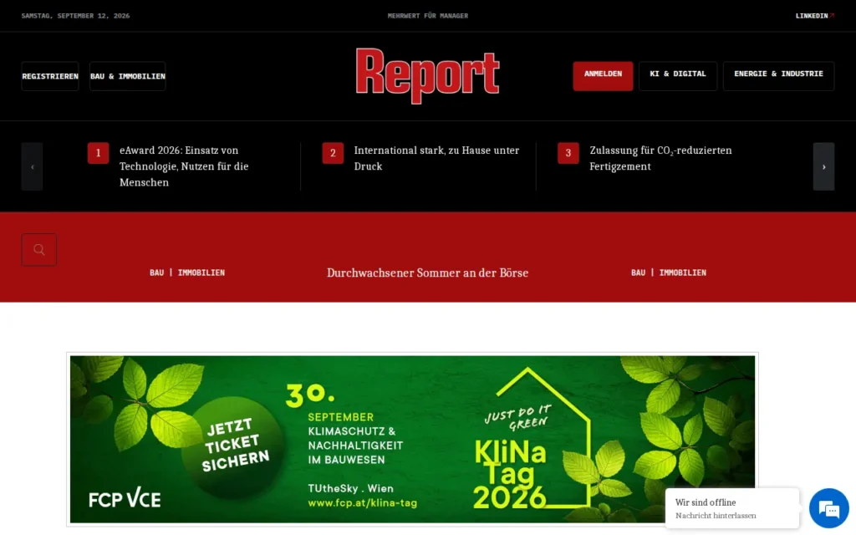
Task: Open the KliNa Tag 2026 banner ad
Action: click(412, 440)
